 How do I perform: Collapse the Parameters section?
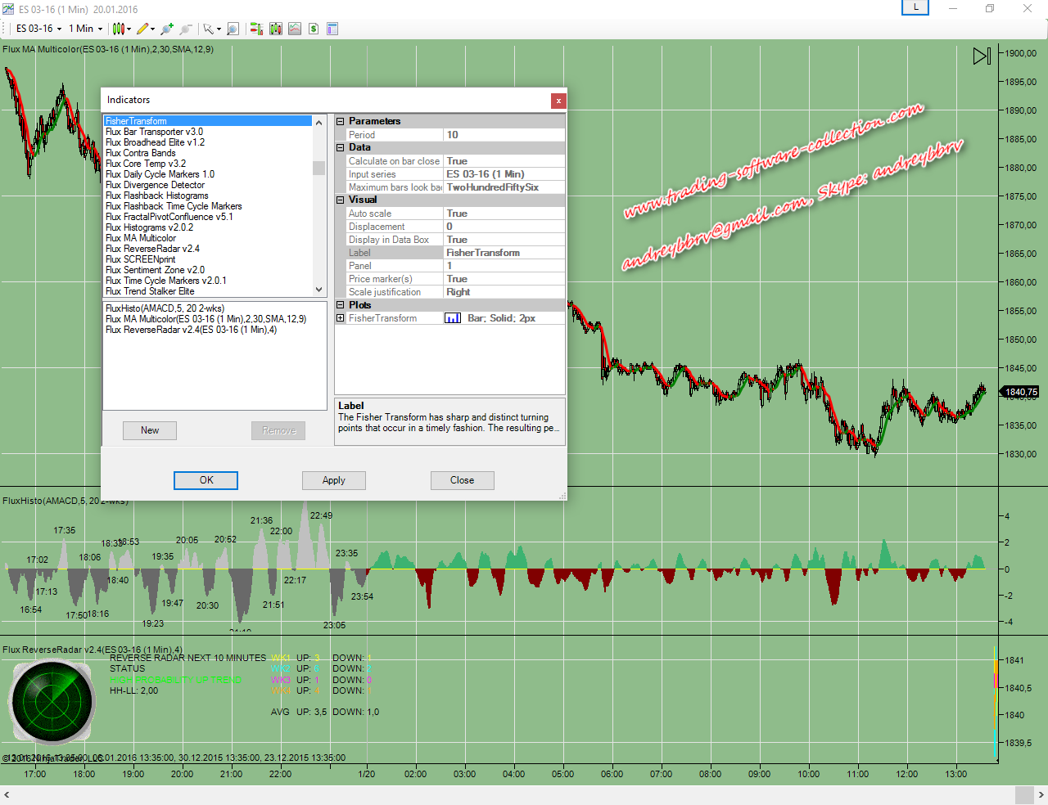tap(340, 121)
